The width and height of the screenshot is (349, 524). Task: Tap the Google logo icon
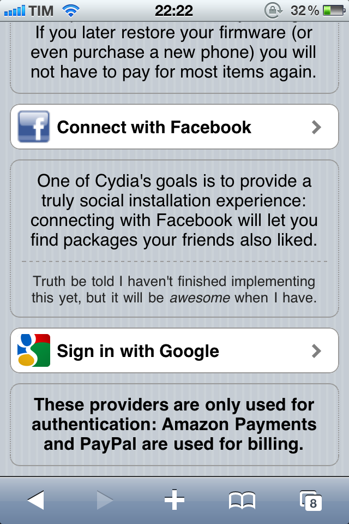coord(33,350)
